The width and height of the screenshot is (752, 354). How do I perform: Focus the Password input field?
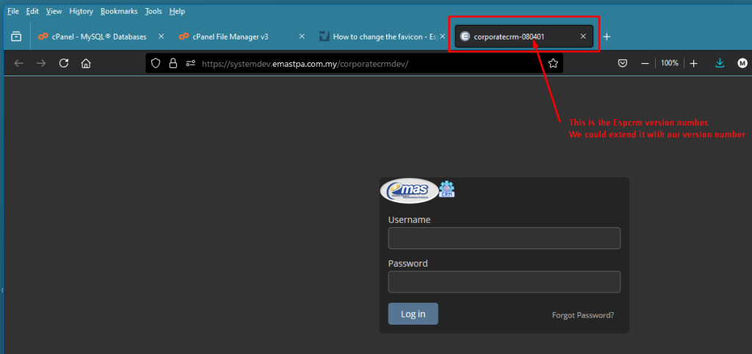pyautogui.click(x=504, y=282)
